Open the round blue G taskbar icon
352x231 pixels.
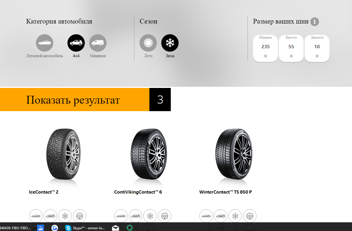54,228
